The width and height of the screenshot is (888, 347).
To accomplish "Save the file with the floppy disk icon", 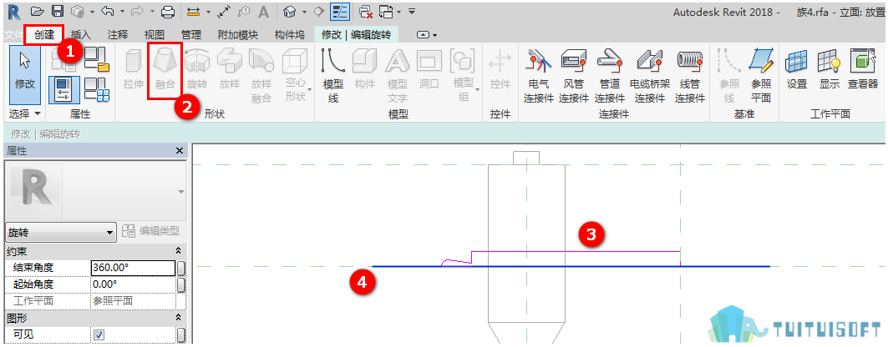I will (x=57, y=12).
